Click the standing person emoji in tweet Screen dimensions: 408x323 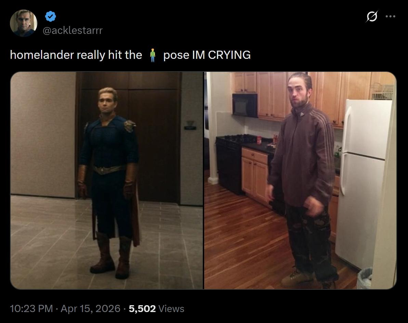pyautogui.click(x=153, y=55)
